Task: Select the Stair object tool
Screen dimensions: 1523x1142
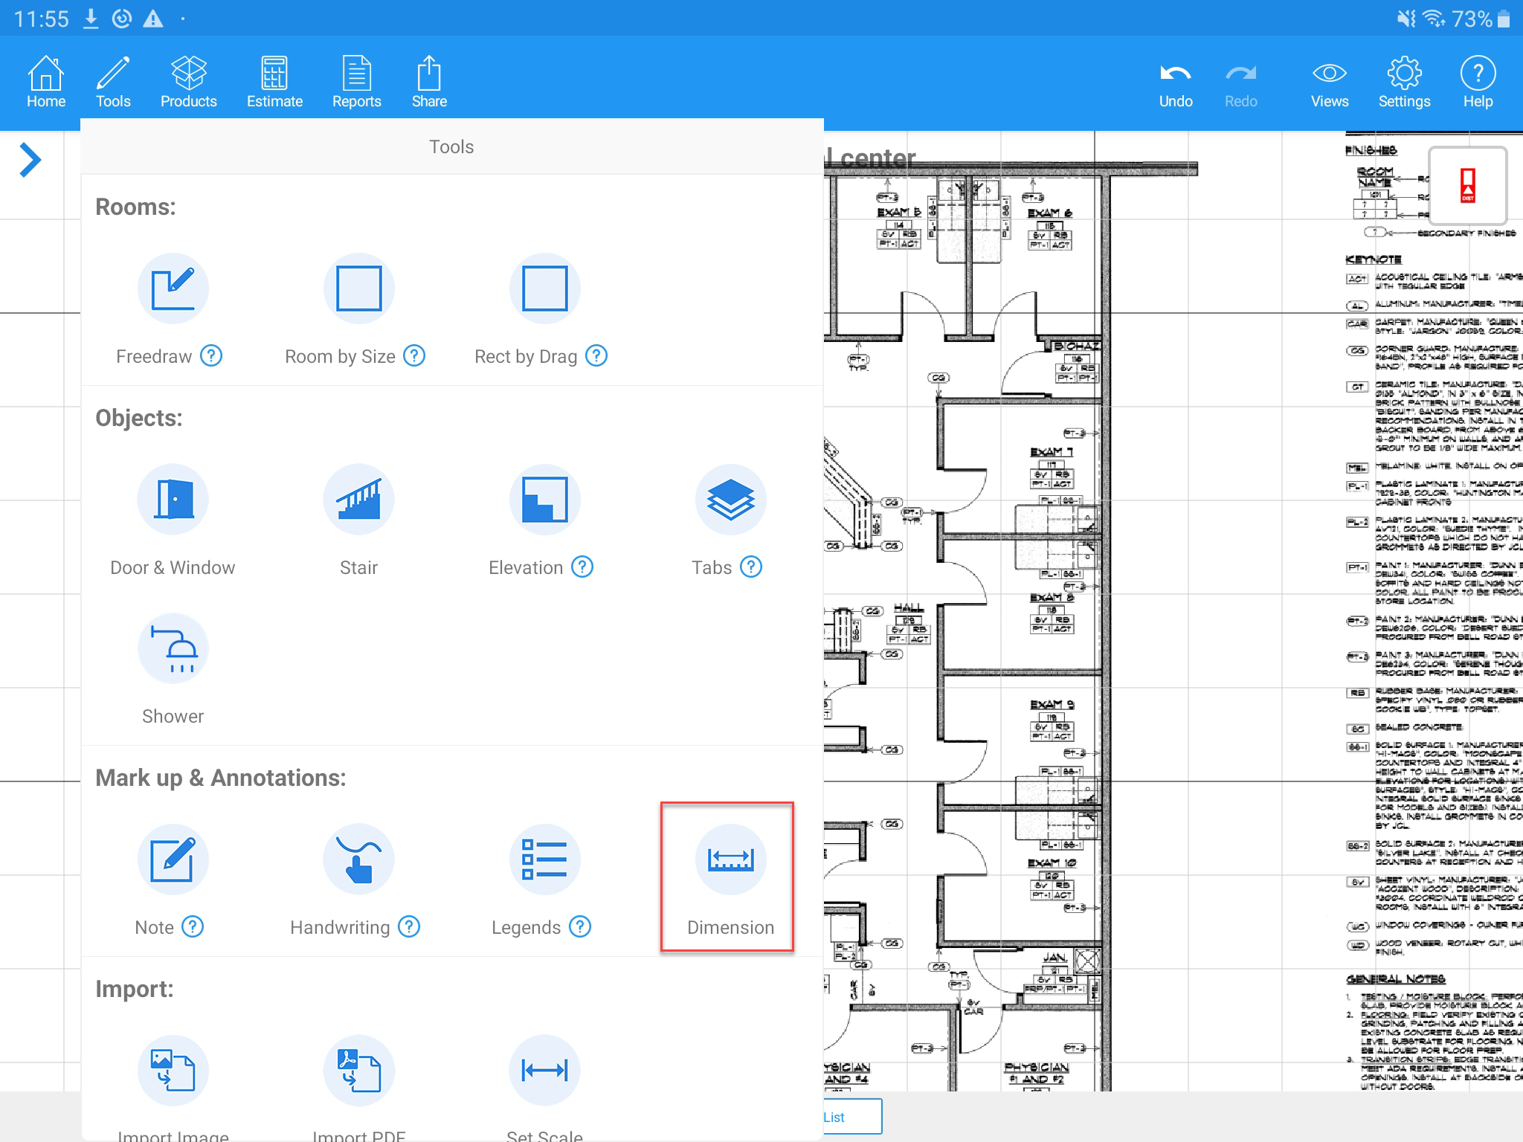Action: coord(358,500)
